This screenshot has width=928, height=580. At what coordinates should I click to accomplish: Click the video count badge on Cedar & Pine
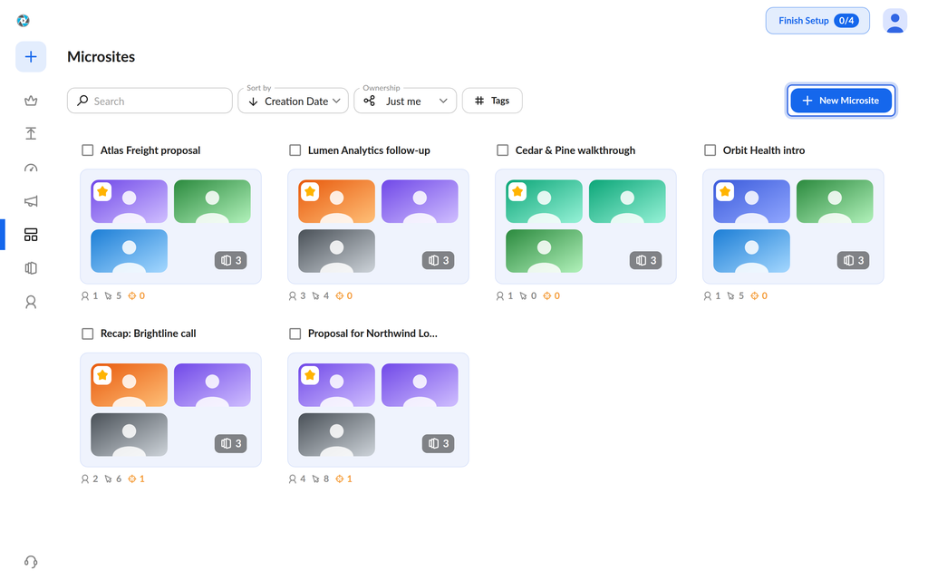click(x=645, y=260)
